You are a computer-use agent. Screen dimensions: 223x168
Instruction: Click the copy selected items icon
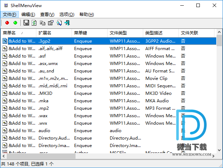[x=42, y=23]
